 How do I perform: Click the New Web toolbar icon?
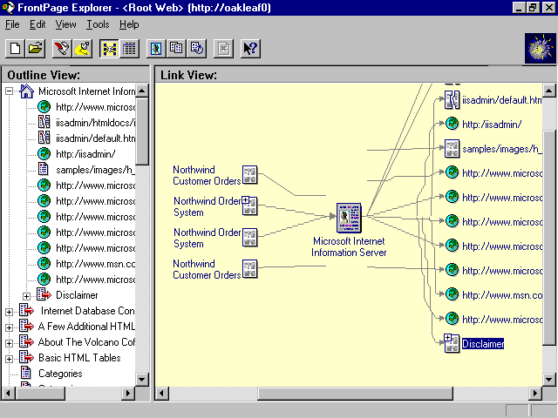coord(15,48)
